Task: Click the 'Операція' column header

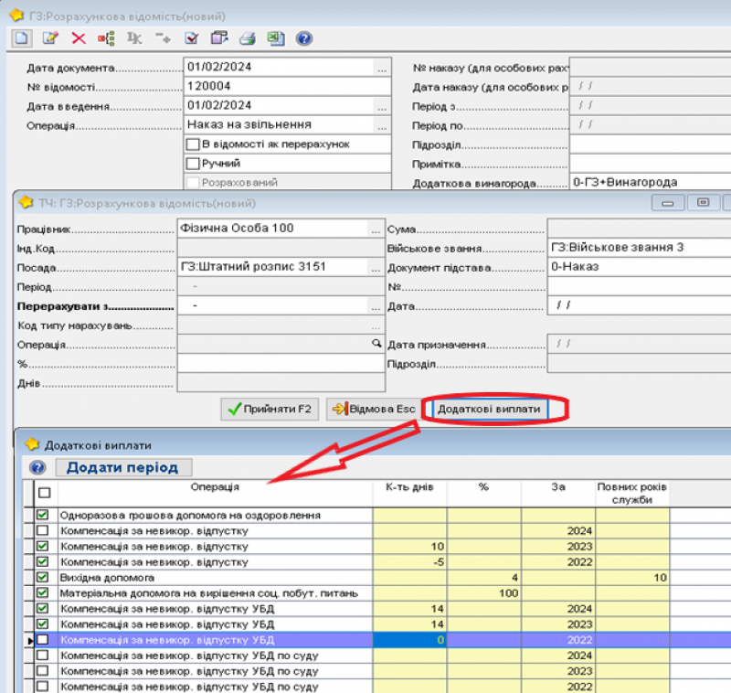Action: (x=215, y=488)
